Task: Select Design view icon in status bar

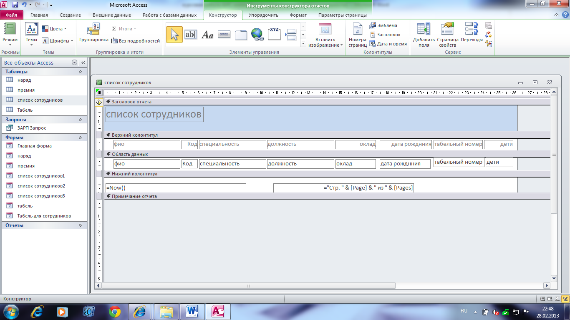Action: click(565, 299)
